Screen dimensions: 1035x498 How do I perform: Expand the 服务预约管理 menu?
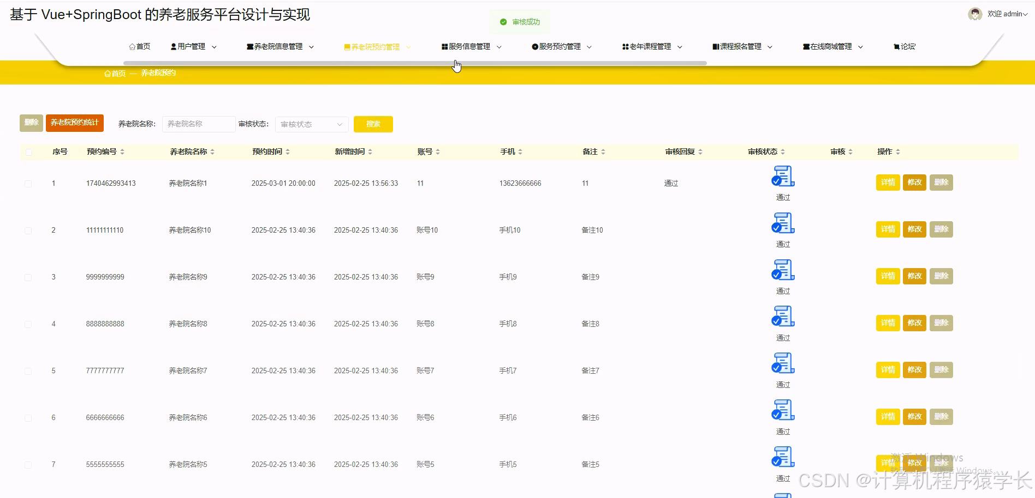(562, 47)
